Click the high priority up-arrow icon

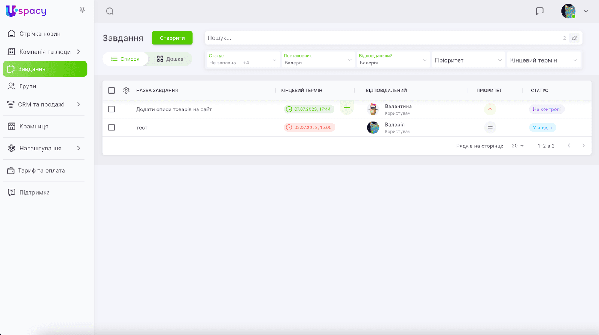pos(490,109)
